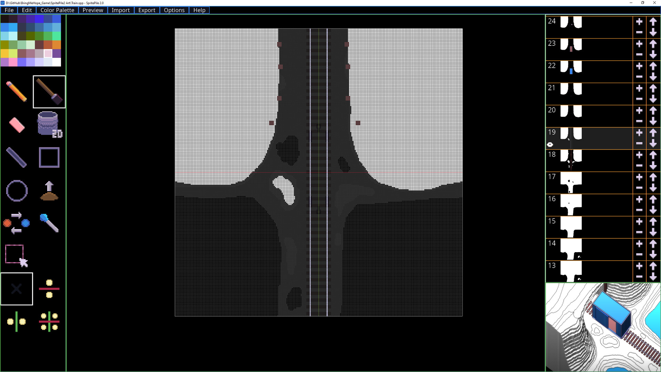Open the File menu
This screenshot has height=372, width=661.
click(x=9, y=10)
